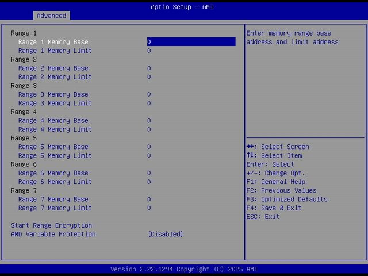The image size is (368, 276).
Task: Select Range 5 Memory Limit setting
Action: 55,156
